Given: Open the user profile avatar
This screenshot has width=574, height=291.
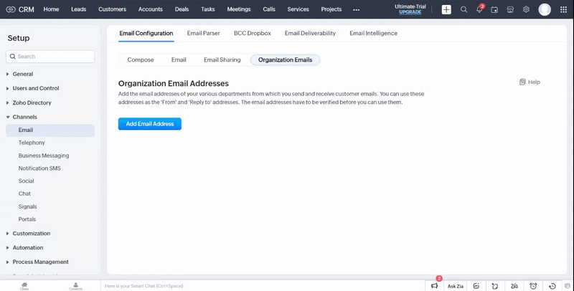Looking at the screenshot, I should (545, 9).
